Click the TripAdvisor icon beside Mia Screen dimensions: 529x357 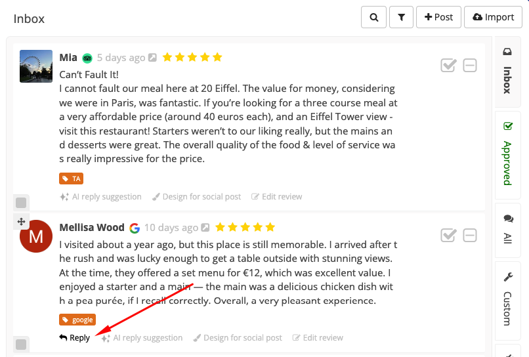(x=87, y=58)
